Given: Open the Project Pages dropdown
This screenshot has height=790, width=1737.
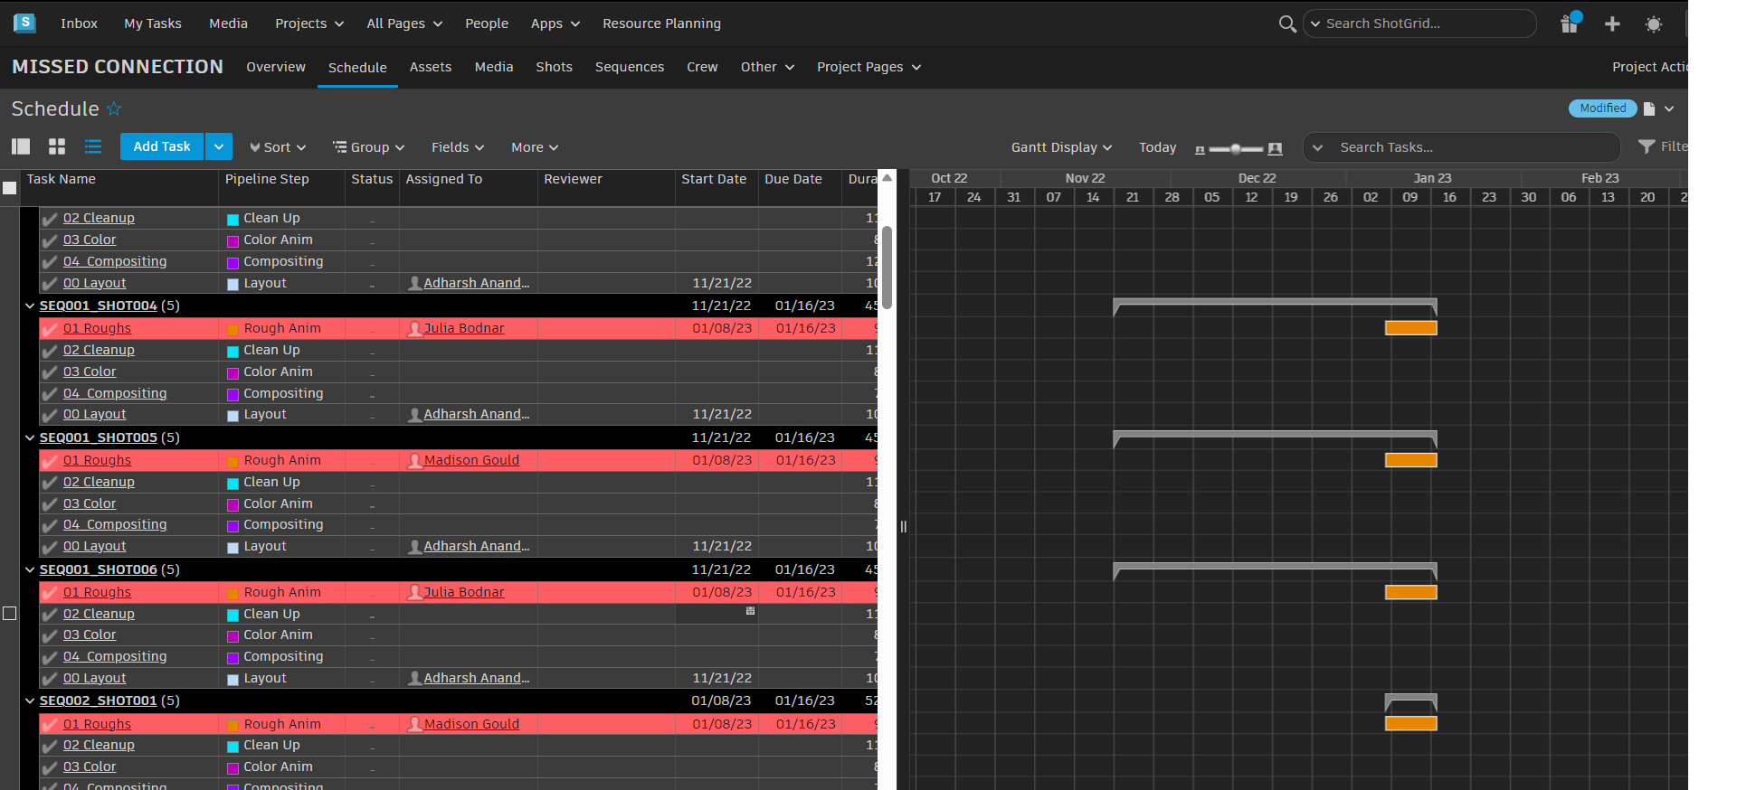Looking at the screenshot, I should coord(868,67).
